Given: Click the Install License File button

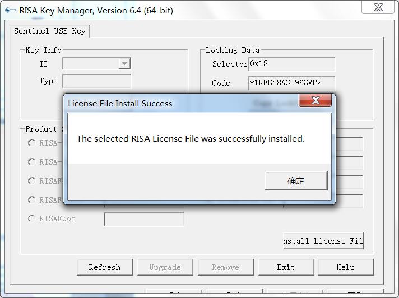Looking at the screenshot, I should click(323, 241).
